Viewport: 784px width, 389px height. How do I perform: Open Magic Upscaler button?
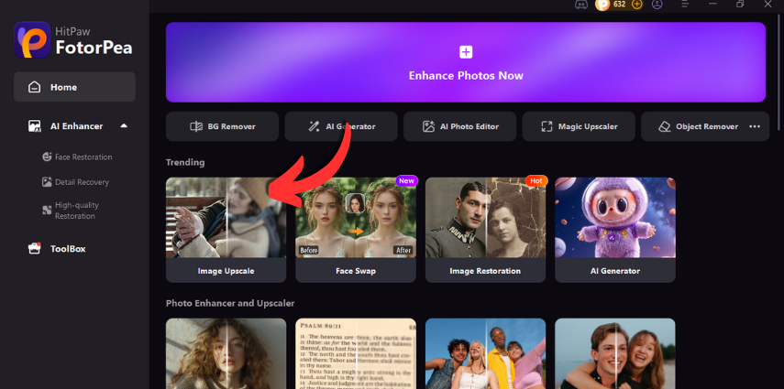(579, 126)
